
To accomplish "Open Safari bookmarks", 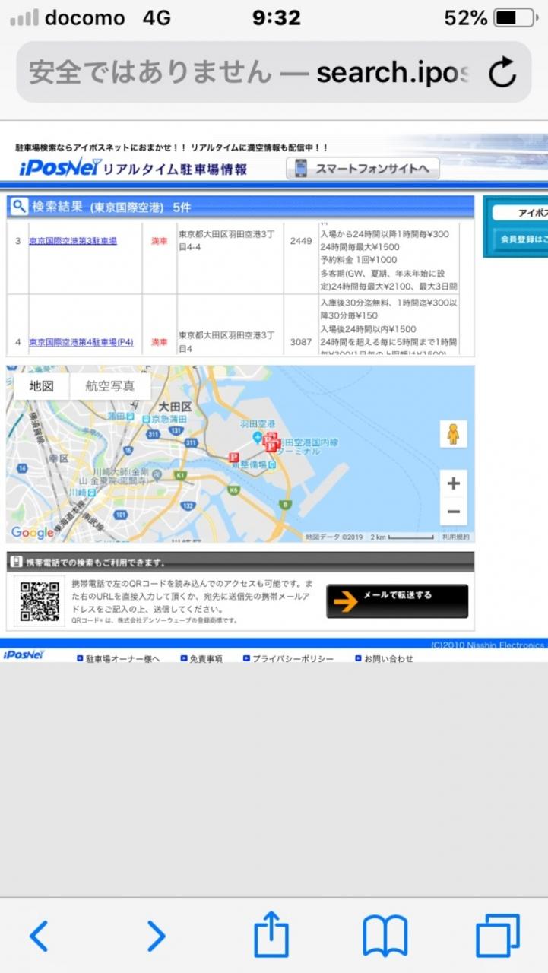I will point(385,936).
